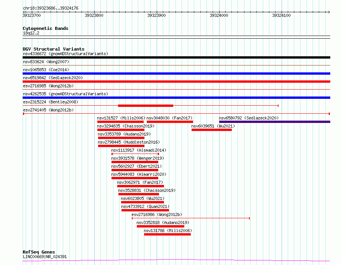This screenshot has height=265, width=341.
Task: Click the red nsv6519842 Sedlazeck2020 bar
Action: coord(176,82)
